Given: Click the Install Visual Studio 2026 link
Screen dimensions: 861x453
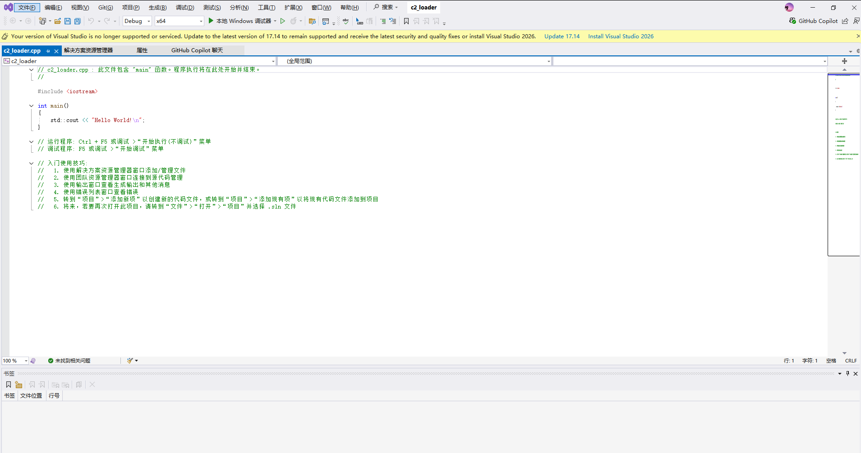Looking at the screenshot, I should [621, 36].
